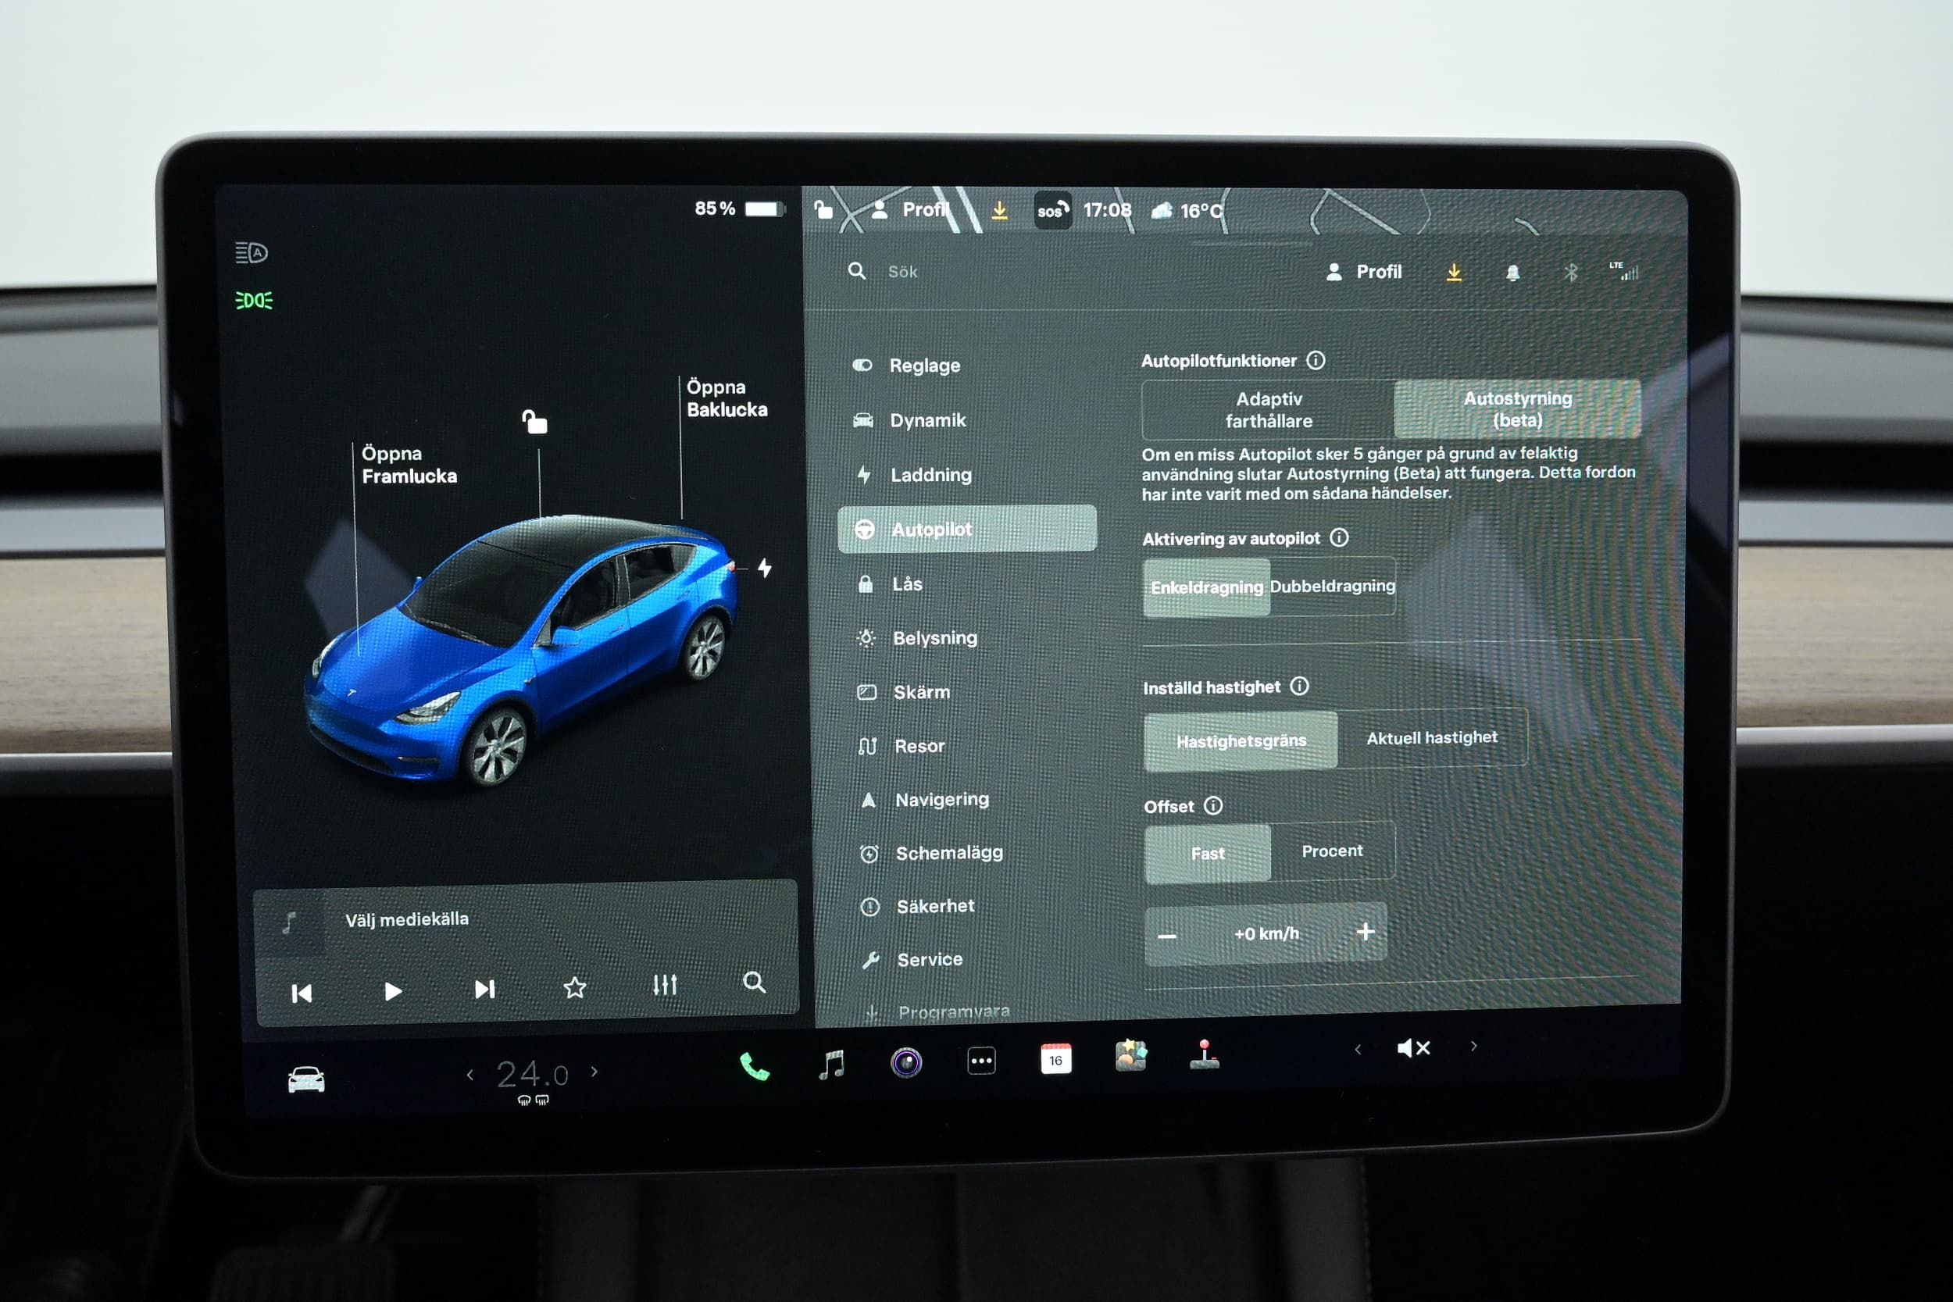Open the all apps three-dot menu

pos(981,1061)
